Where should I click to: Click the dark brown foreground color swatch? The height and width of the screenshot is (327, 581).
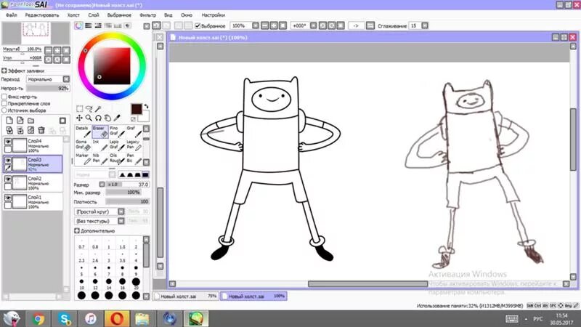137,108
